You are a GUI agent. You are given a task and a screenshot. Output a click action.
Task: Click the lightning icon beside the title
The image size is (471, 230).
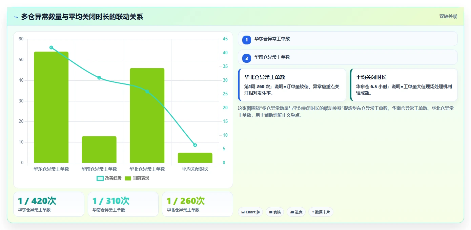point(16,17)
